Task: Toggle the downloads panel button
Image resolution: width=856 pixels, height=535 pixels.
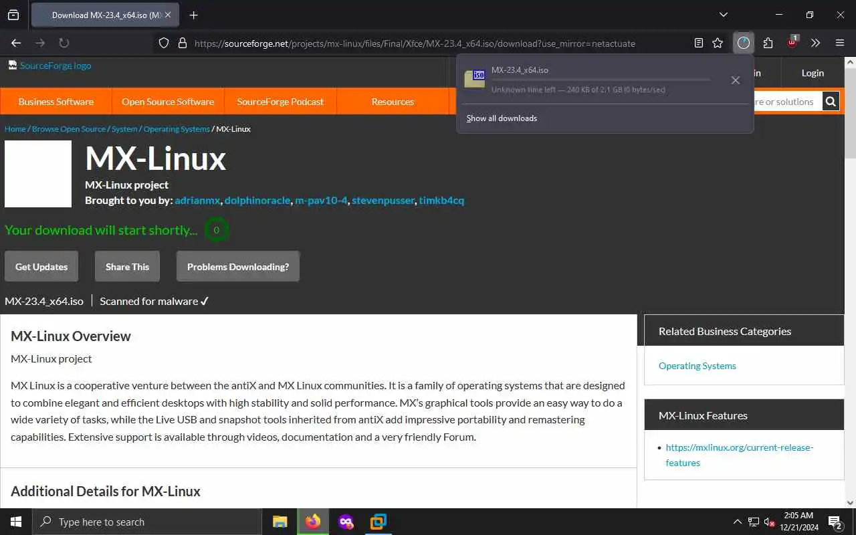Action: coord(744,43)
